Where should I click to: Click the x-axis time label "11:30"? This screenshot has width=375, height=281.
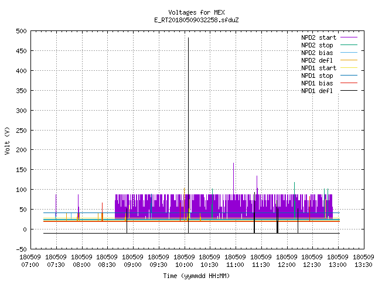coord(261,265)
